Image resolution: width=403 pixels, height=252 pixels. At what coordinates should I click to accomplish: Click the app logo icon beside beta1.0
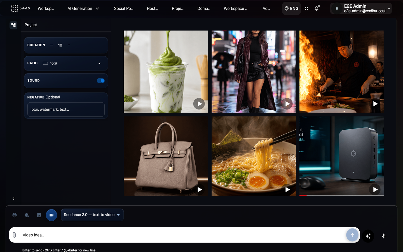pyautogui.click(x=15, y=8)
